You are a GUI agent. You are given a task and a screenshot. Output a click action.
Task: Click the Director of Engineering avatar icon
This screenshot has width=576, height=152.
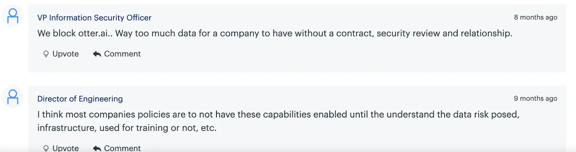(13, 97)
